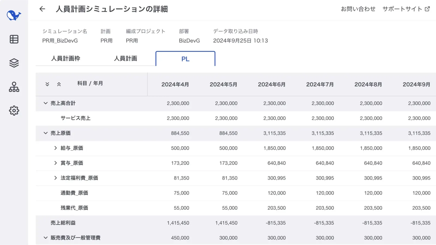Click the 売上高合計 label
This screenshot has height=245, width=436.
[x=63, y=103]
